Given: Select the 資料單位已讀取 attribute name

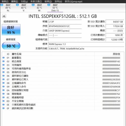Looking at the screenshot, I should click(20, 76).
